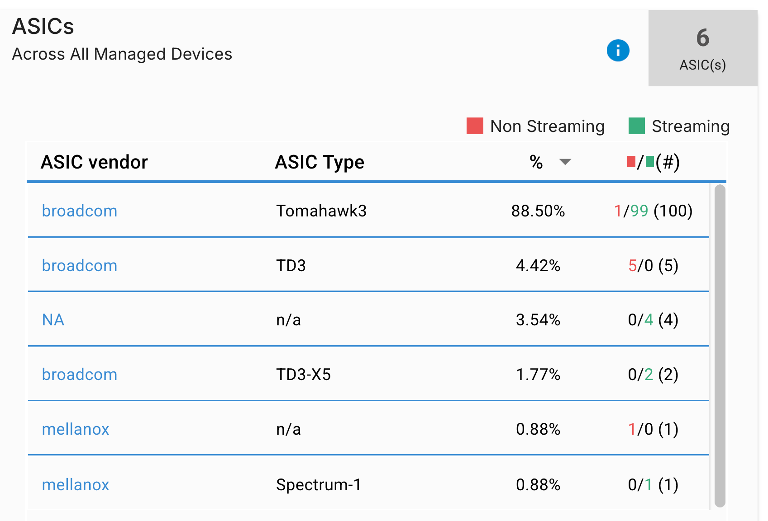Open the broadcom link for Tomahawk3
The image size is (768, 521).
tap(80, 211)
